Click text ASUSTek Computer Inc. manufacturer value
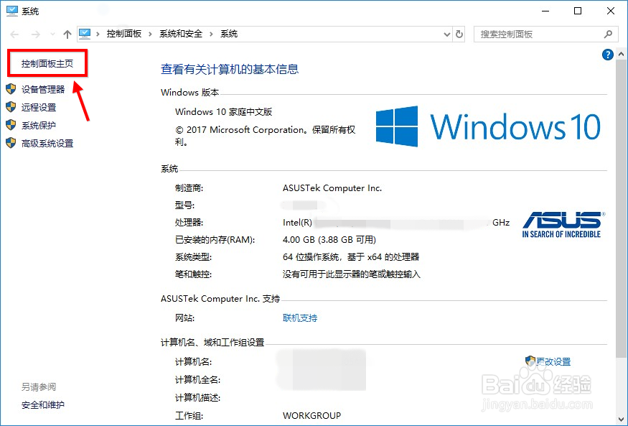Screen dimensions: 628x426 332,188
